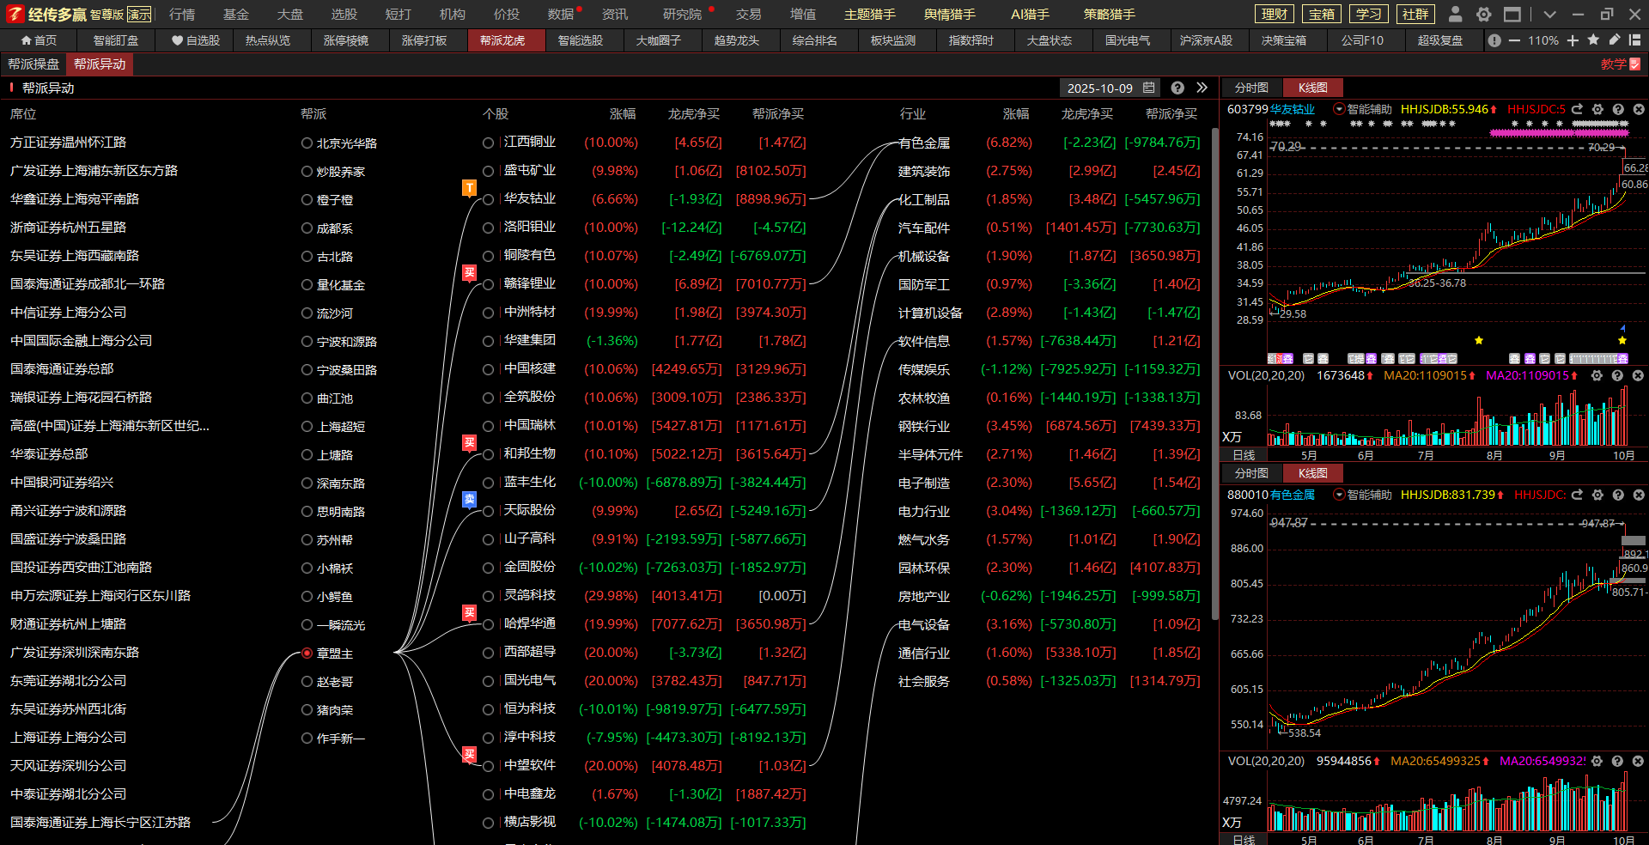
Task: Open 智能辅助 dropdown on 有色金属 chart
Action: (1339, 495)
